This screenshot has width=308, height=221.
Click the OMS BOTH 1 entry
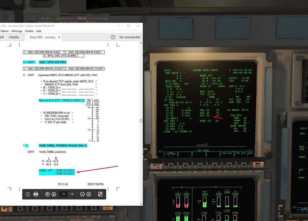[173, 73]
